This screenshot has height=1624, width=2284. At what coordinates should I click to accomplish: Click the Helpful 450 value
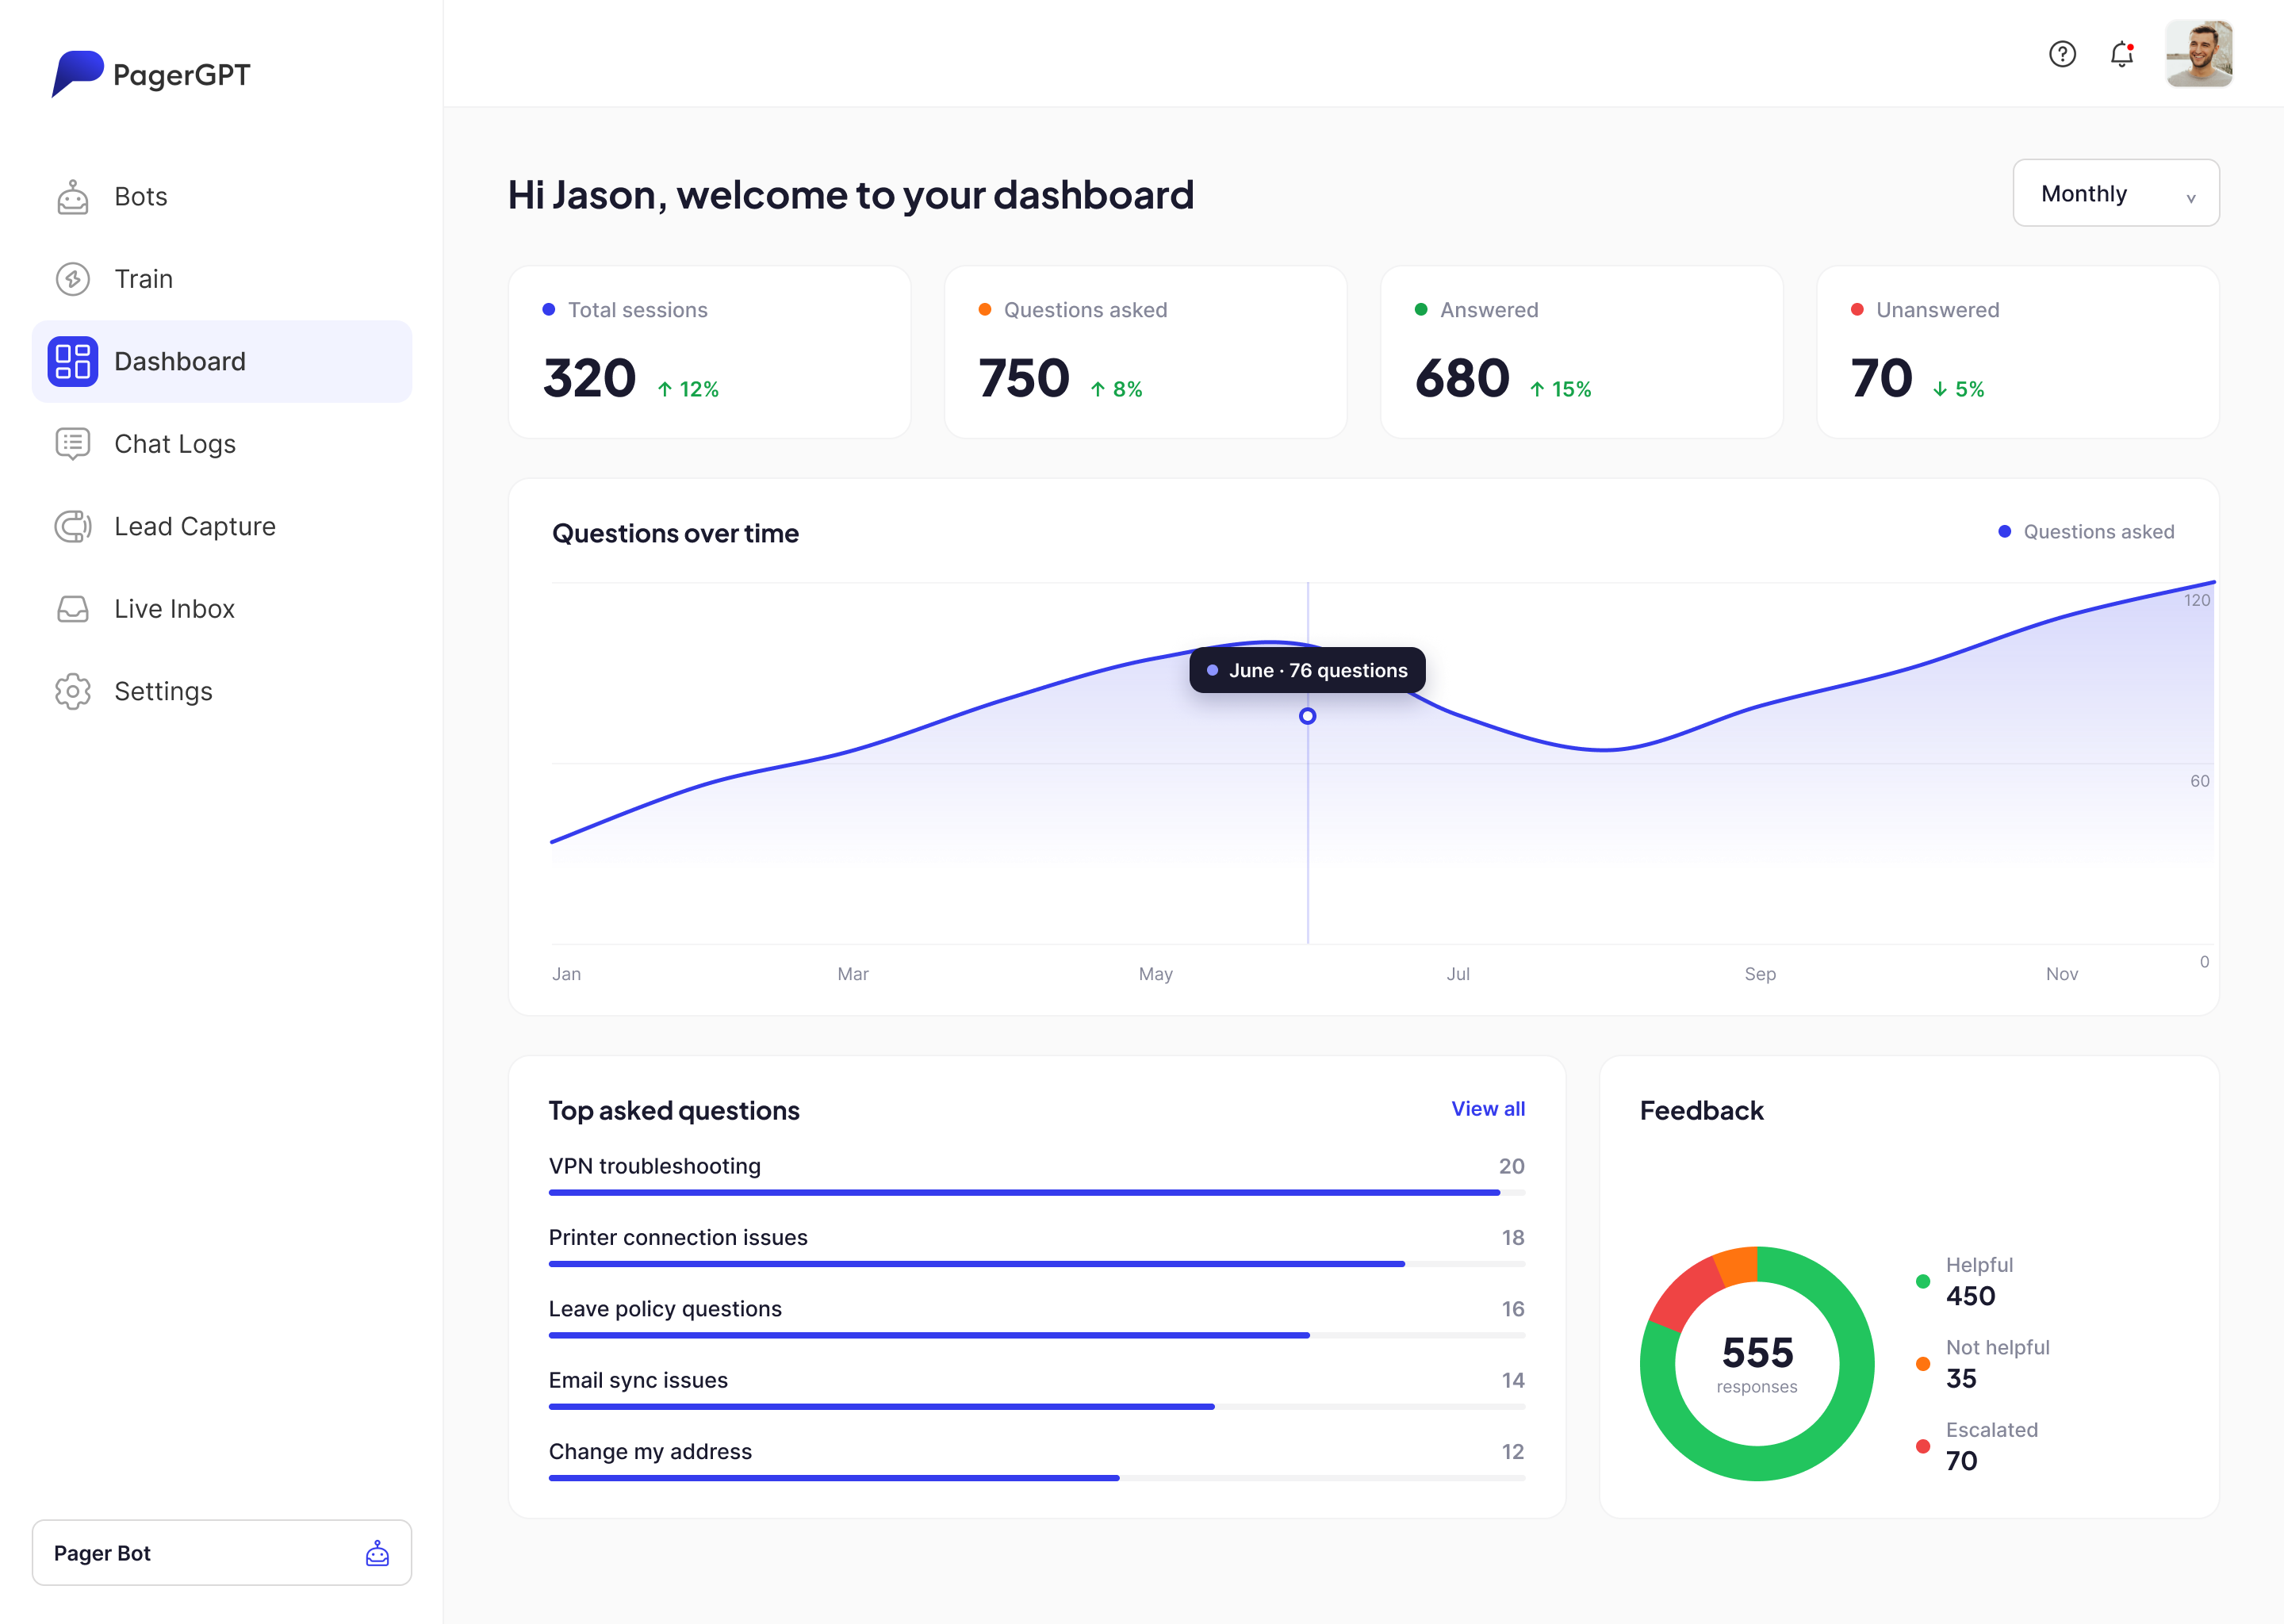point(1971,1296)
